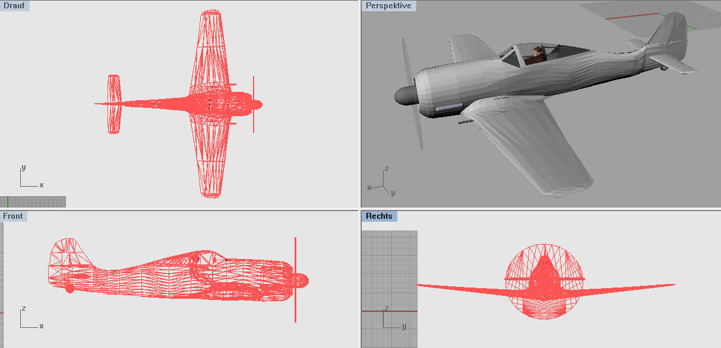Activate the Drauf viewport title label

tap(14, 5)
